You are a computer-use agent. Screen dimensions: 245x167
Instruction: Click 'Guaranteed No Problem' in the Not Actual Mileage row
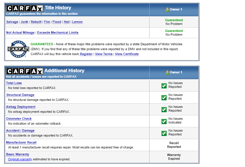(x=174, y=32)
